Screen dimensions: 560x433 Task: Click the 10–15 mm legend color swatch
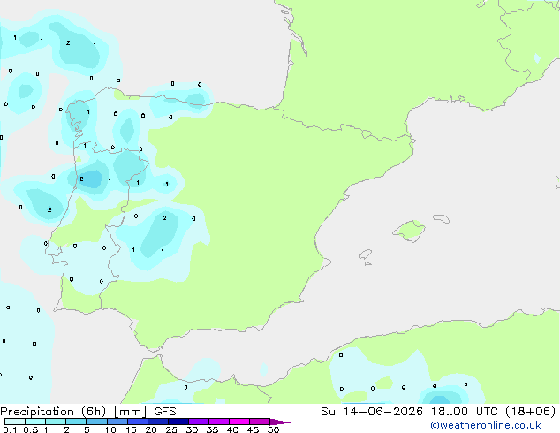pyautogui.click(x=117, y=422)
